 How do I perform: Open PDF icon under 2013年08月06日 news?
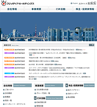31,55
